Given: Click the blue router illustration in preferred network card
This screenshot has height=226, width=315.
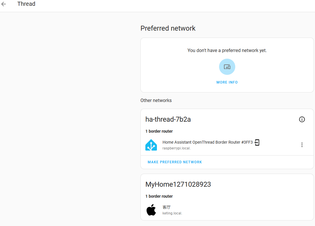Looking at the screenshot, I should pos(227,66).
